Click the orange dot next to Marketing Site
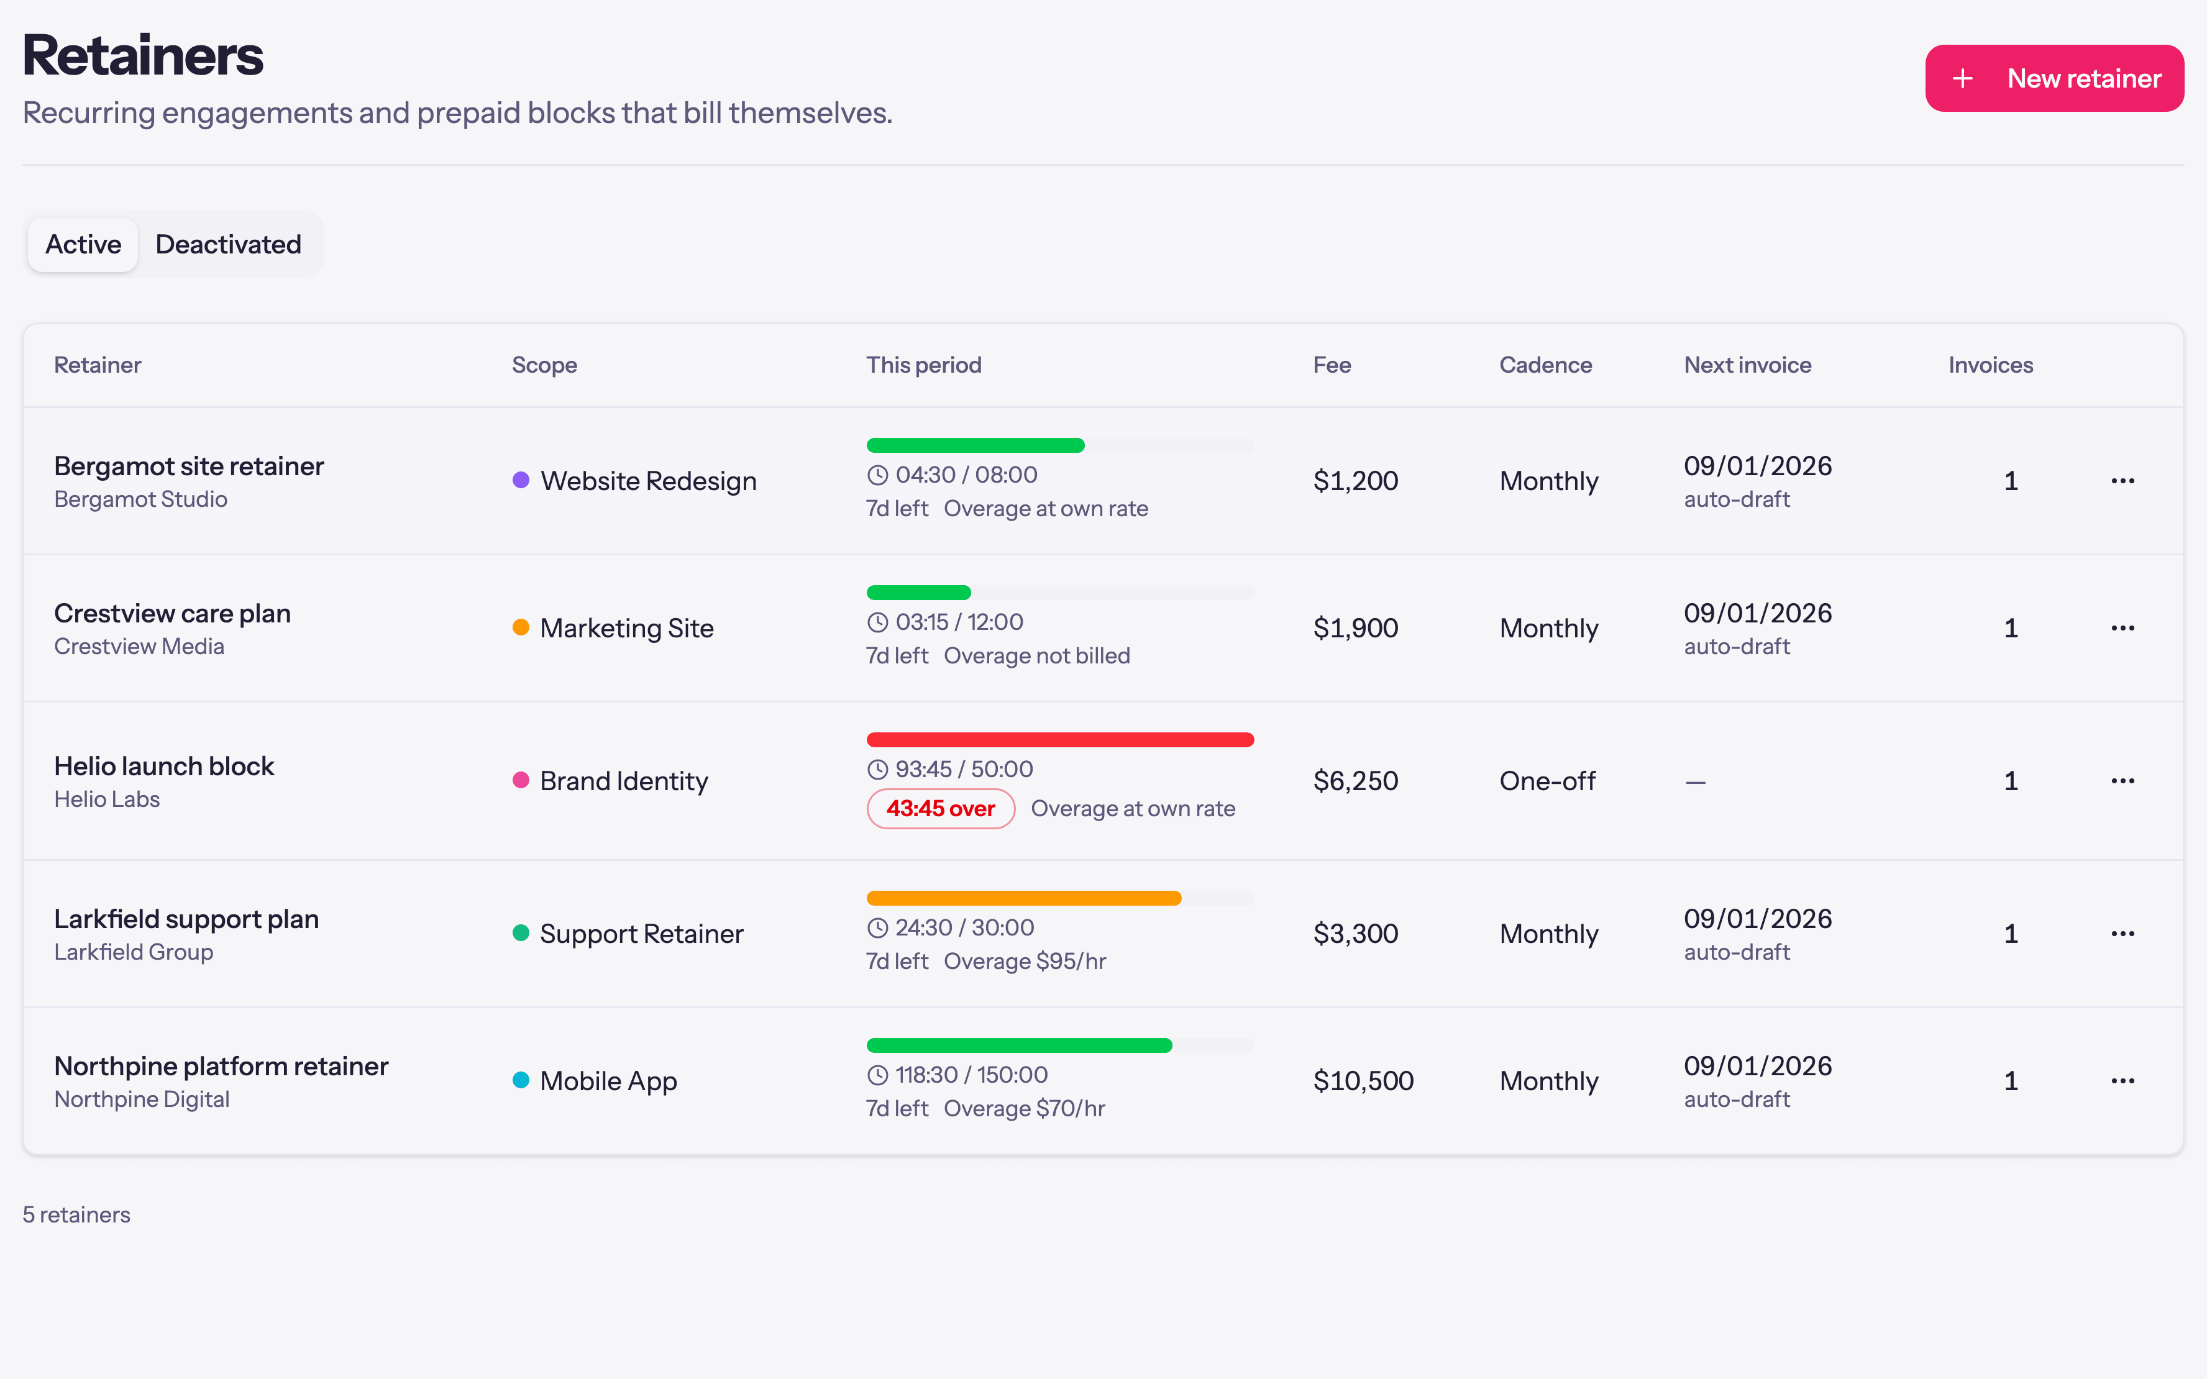Viewport: 2207px width, 1379px height. point(521,627)
